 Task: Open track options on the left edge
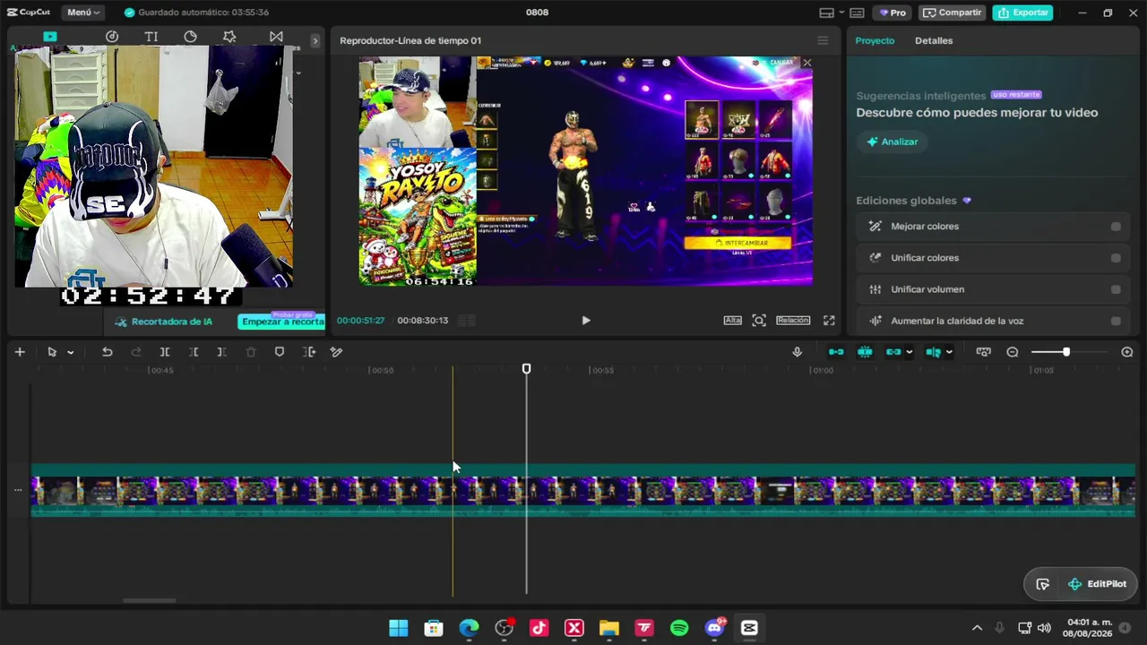pyautogui.click(x=18, y=490)
